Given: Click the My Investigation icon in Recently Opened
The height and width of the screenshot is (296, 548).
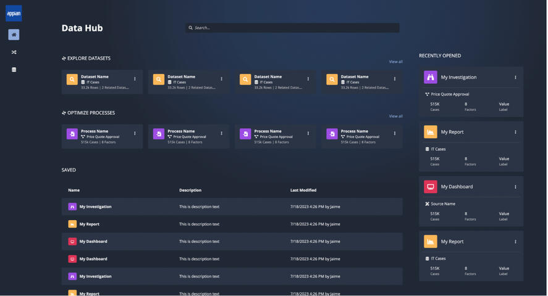Looking at the screenshot, I should pyautogui.click(x=431, y=77).
